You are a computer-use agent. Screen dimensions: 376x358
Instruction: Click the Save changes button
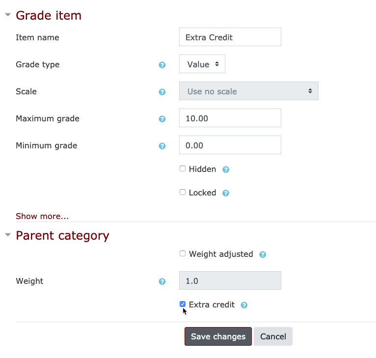coord(218,336)
